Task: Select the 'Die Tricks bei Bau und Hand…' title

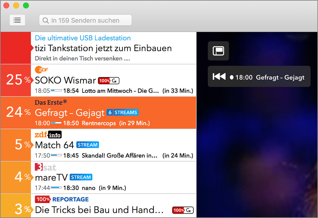Action: 99,210
